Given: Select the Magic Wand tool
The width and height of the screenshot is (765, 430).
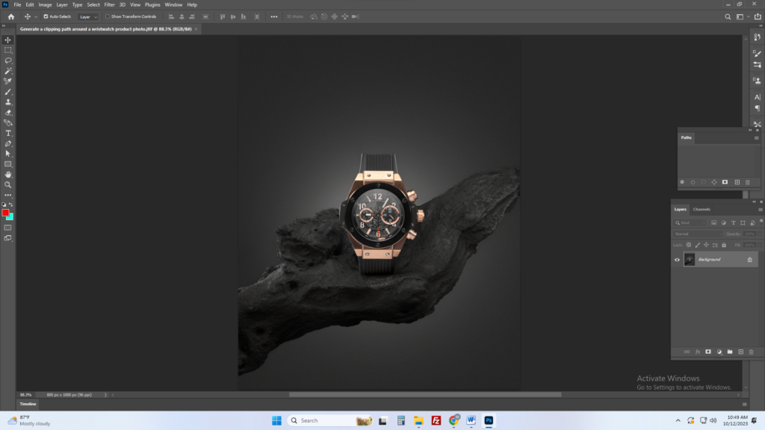Looking at the screenshot, I should (8, 71).
